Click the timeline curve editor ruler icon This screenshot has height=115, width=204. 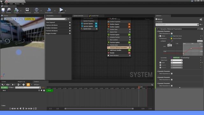click(x=24, y=85)
